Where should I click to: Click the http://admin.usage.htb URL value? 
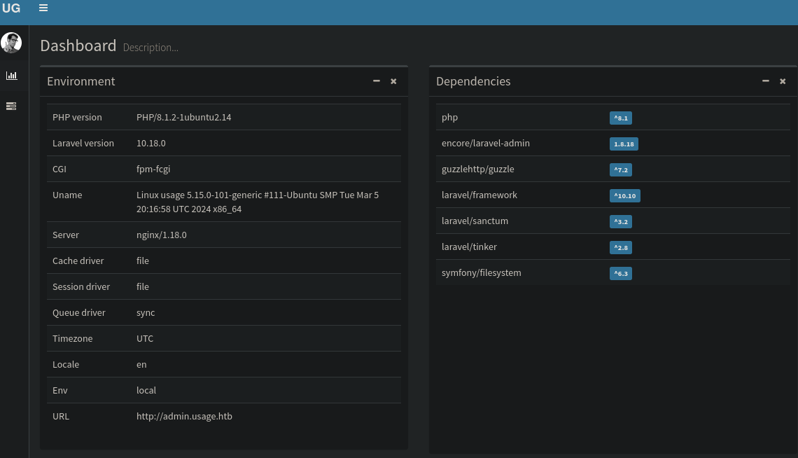coord(184,417)
